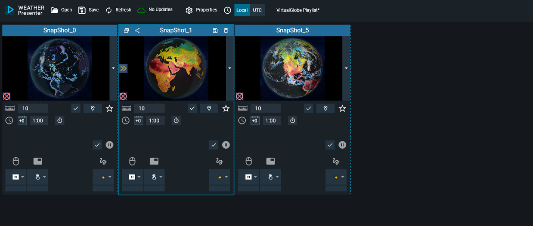Click the 1:00 time field in SnapShot_5
This screenshot has height=226, width=533.
(271, 121)
